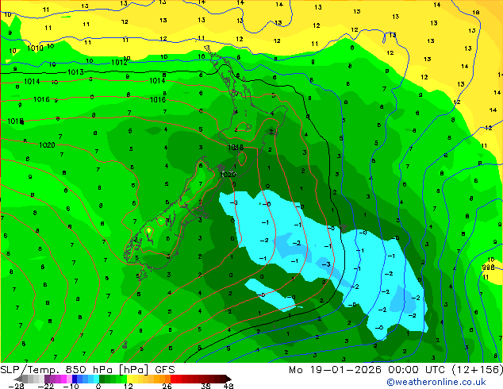The image size is (503, 389).
Task: Click the "-22" legend scale value
Action: click(46, 386)
